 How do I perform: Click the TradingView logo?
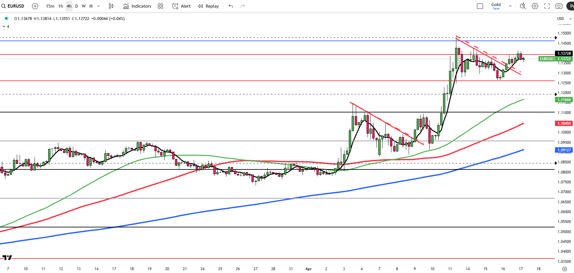pyautogui.click(x=7, y=257)
